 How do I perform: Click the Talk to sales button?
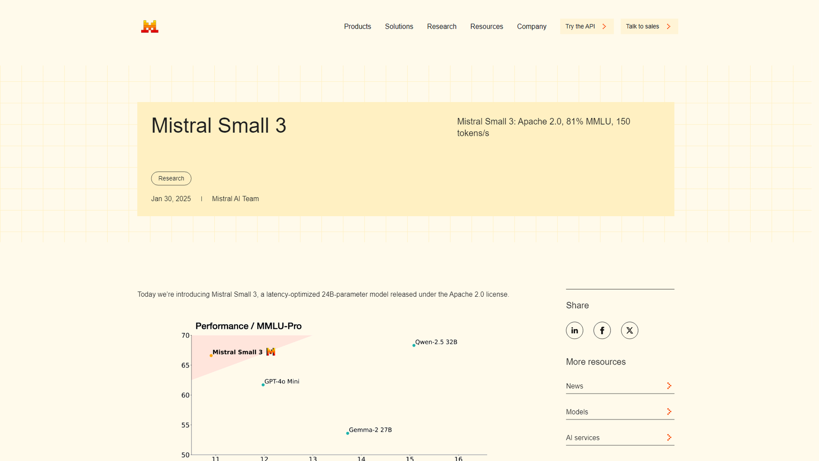(649, 26)
